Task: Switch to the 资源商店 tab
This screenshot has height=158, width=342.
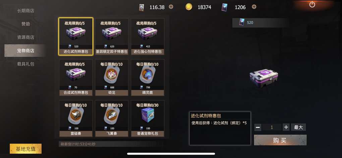Action: coord(26,37)
